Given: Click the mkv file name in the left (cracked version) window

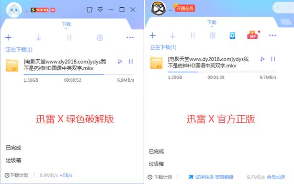Looking at the screenshot, I should pos(65,65).
